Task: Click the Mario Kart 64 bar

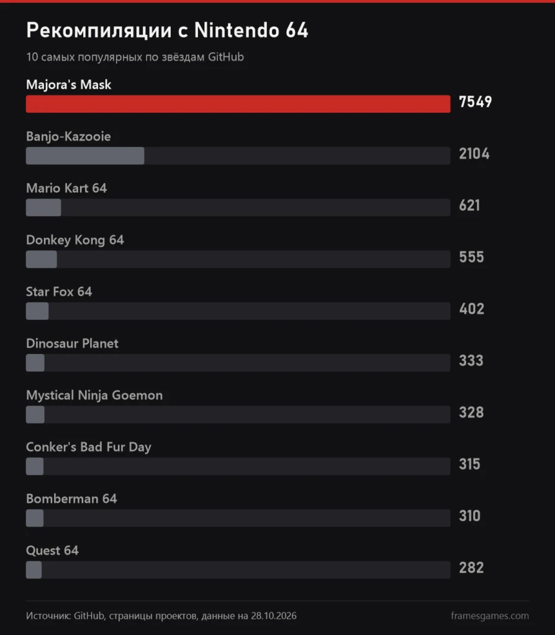Action: (43, 207)
